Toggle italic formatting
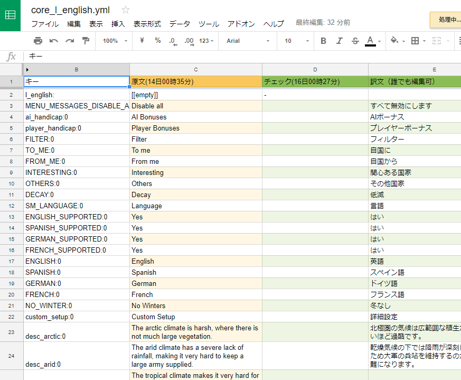Screen dimensions: 461x380 coord(340,41)
